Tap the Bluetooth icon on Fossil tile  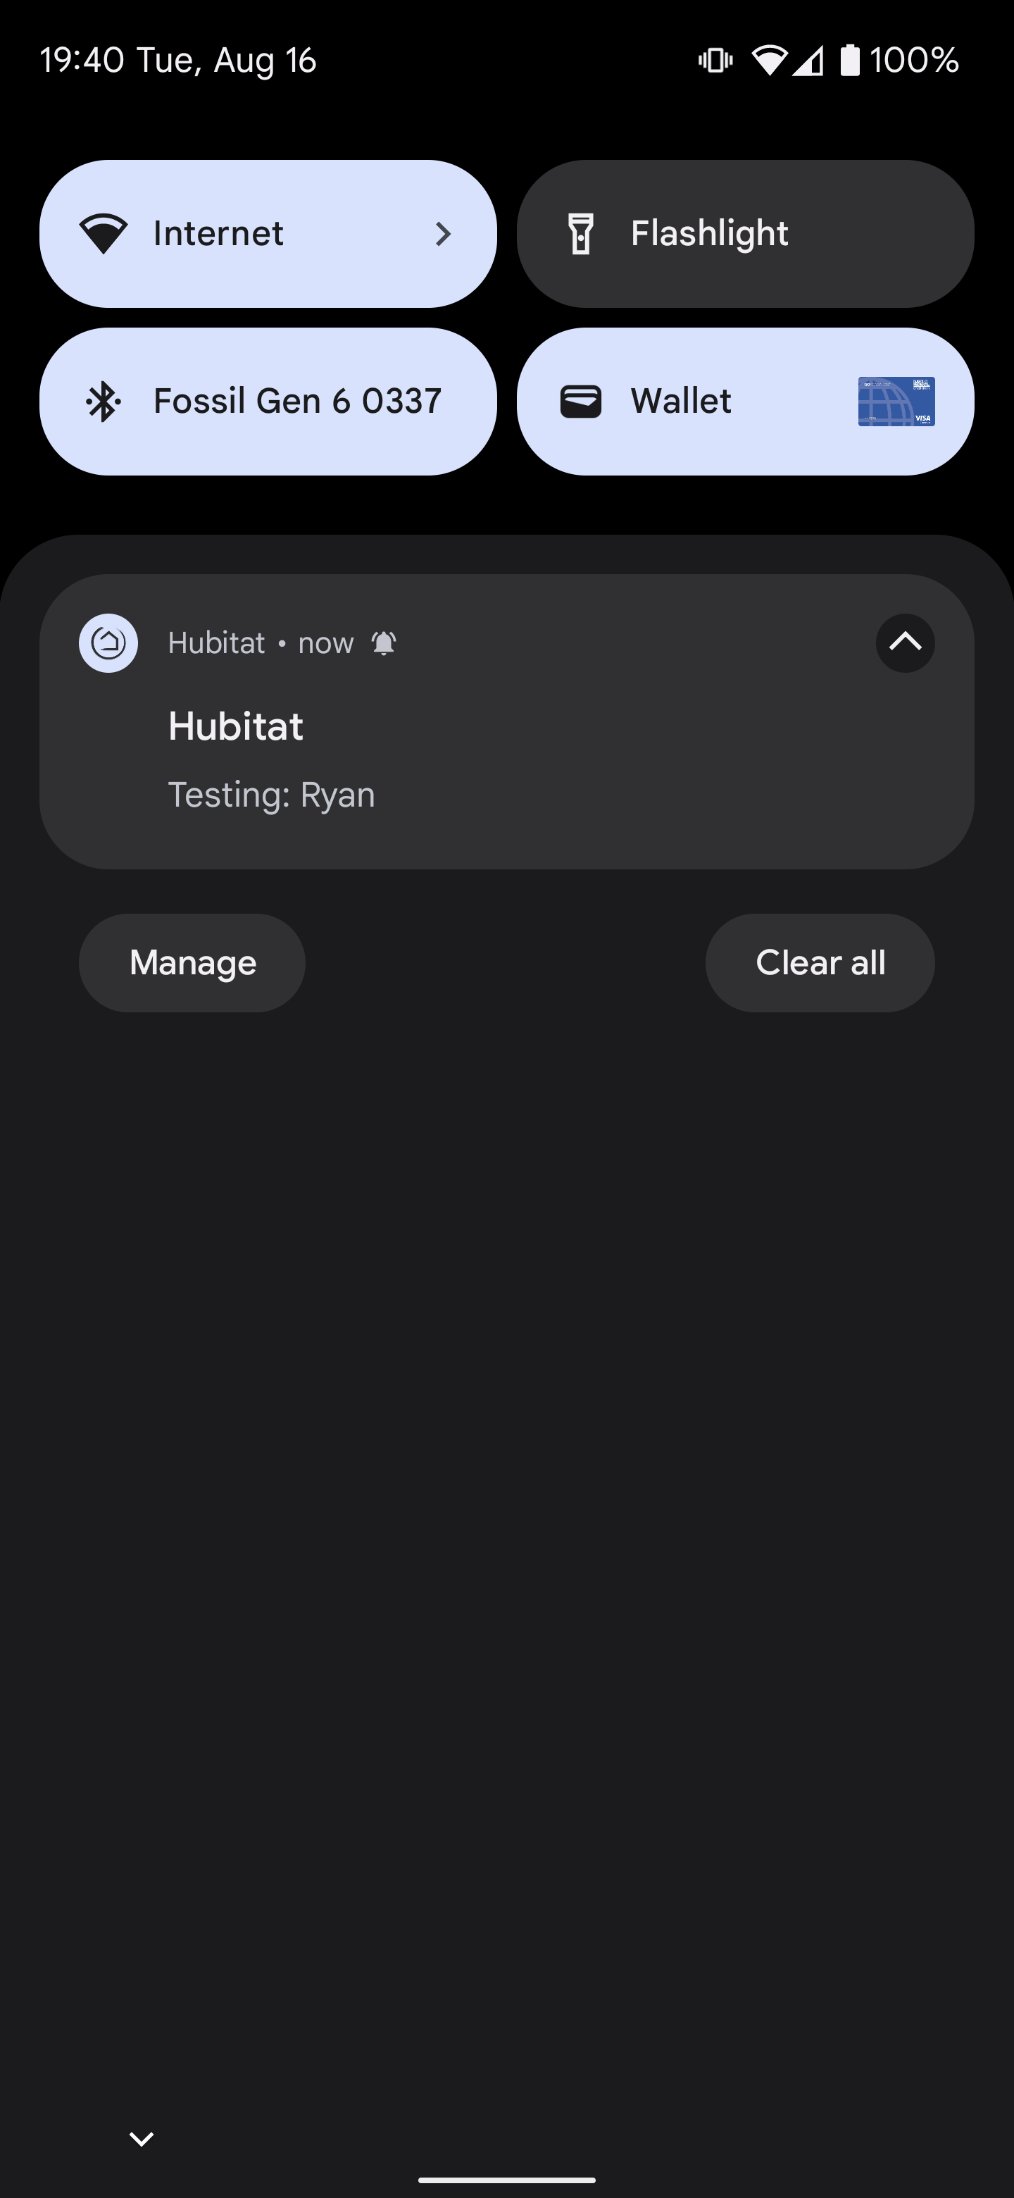(104, 401)
